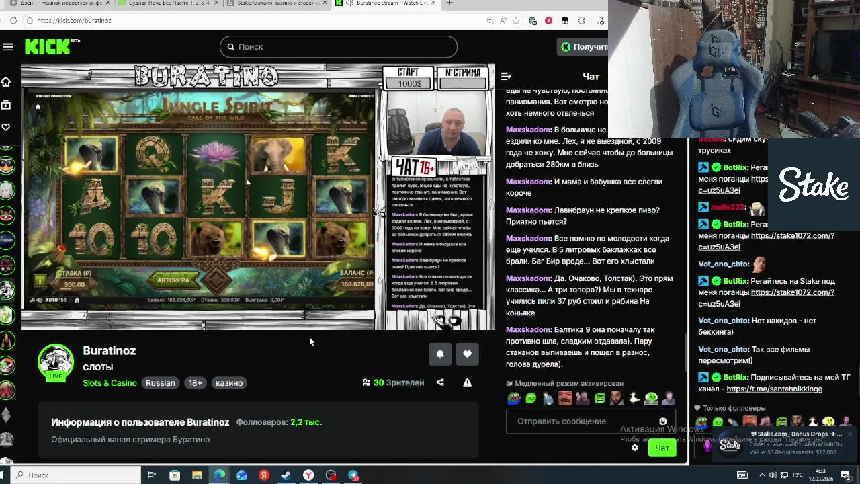Select the Russian language tag
Image resolution: width=860 pixels, height=484 pixels.
tap(161, 383)
